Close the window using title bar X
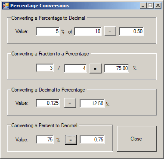The image size is (164, 159). click(x=158, y=6)
